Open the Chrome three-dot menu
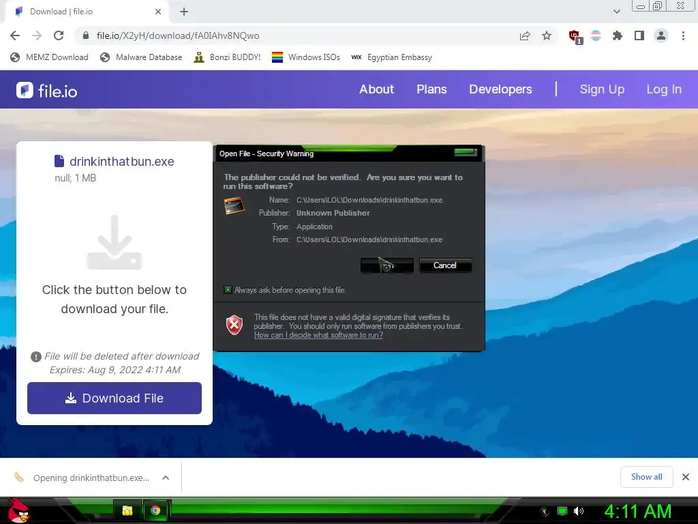 [x=683, y=35]
